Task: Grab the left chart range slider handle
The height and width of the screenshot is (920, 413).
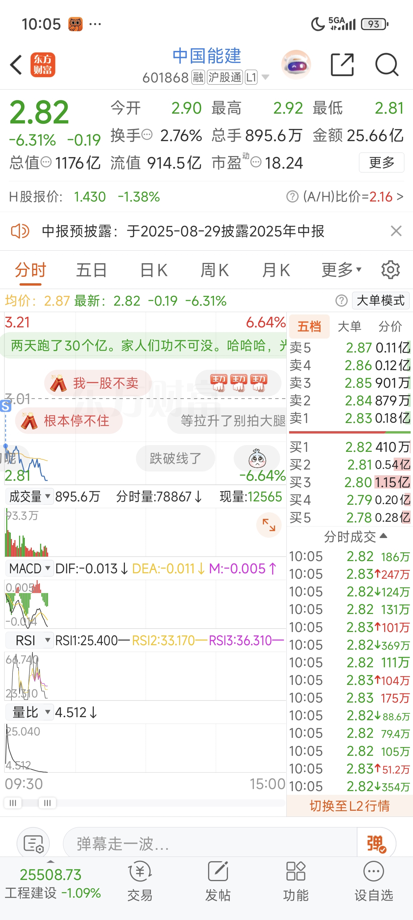Action: click(x=13, y=803)
